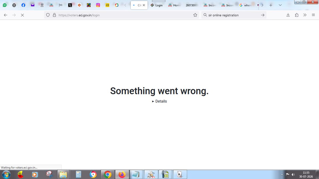Open the Windows Start menu

(x=6, y=174)
